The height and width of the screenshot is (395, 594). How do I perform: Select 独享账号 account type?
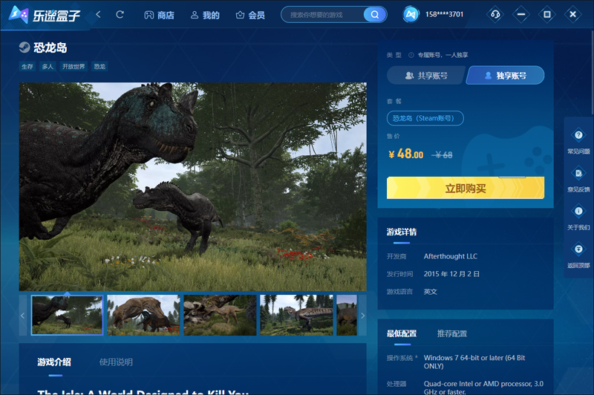(505, 76)
